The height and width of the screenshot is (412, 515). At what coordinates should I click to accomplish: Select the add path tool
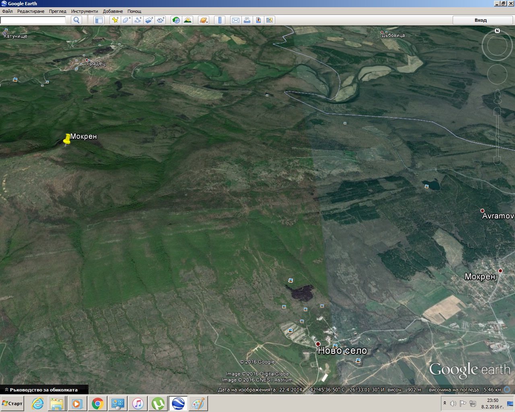click(138, 20)
